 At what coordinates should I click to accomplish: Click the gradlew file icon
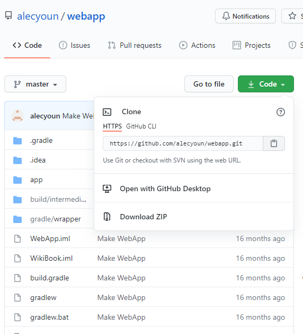click(x=17, y=297)
